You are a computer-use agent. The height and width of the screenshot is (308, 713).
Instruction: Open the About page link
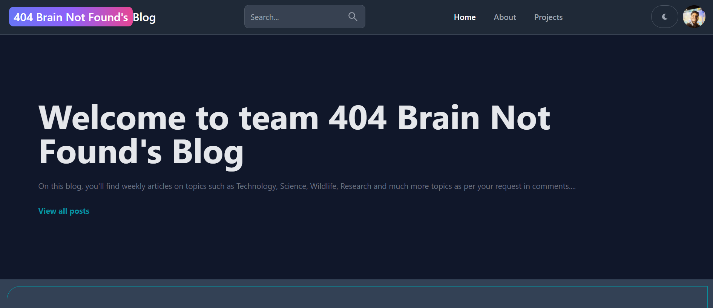(505, 17)
